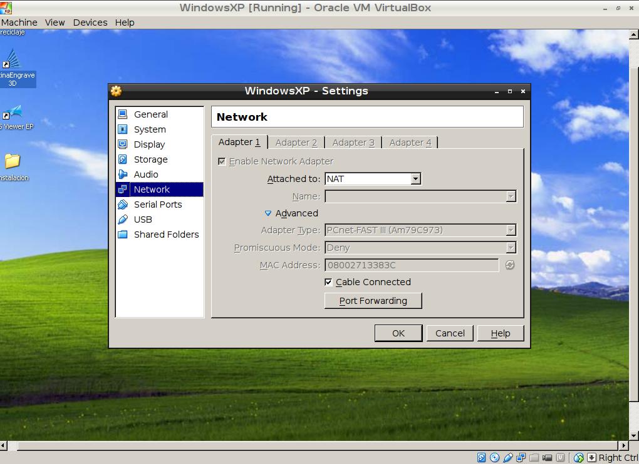Switch to the Adapter 3 tab
This screenshot has width=639, height=464.
pyautogui.click(x=353, y=143)
